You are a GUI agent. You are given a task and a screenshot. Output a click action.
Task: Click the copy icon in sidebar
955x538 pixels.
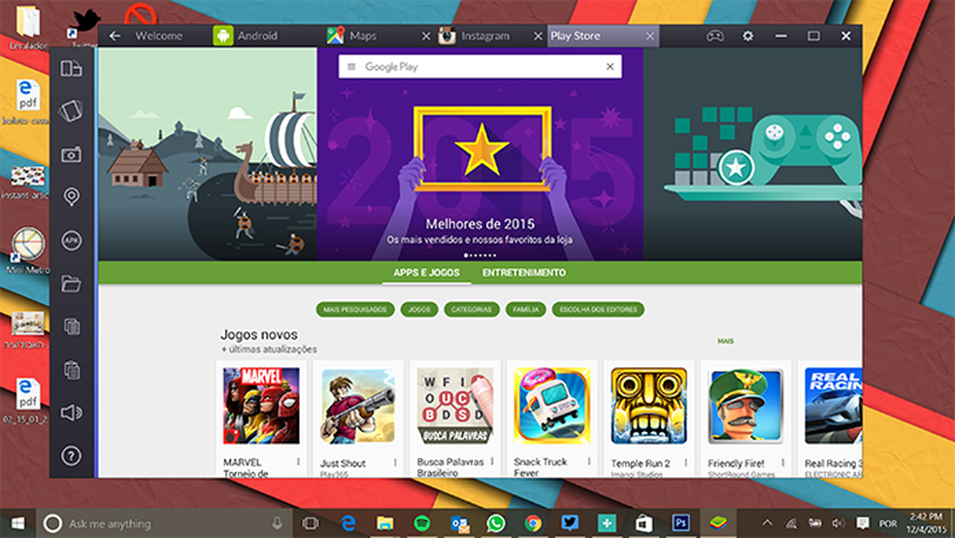71,326
